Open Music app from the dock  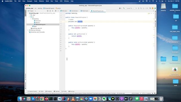point(141,99)
